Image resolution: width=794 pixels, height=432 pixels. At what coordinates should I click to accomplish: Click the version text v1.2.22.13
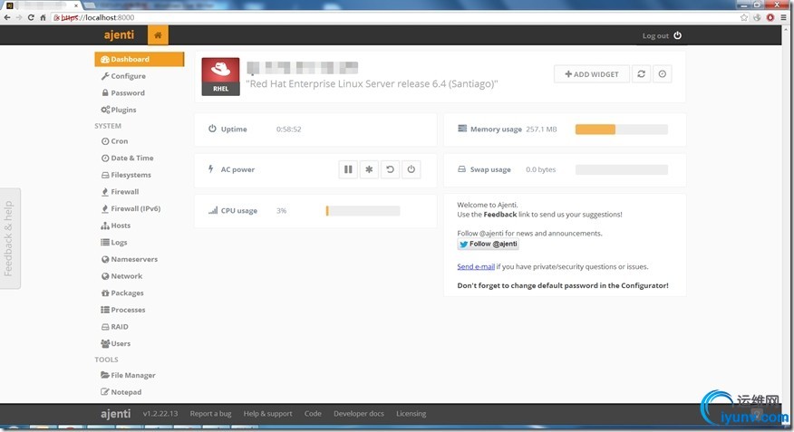coord(160,413)
